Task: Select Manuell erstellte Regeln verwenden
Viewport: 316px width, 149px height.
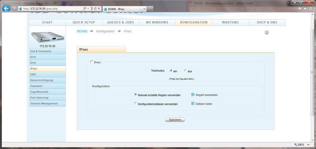Action: pos(135,94)
